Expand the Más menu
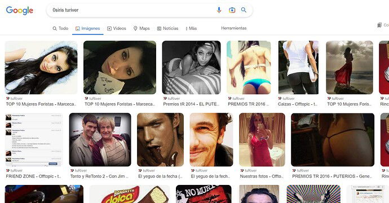Viewport: 389px width, 203px height. [x=191, y=29]
